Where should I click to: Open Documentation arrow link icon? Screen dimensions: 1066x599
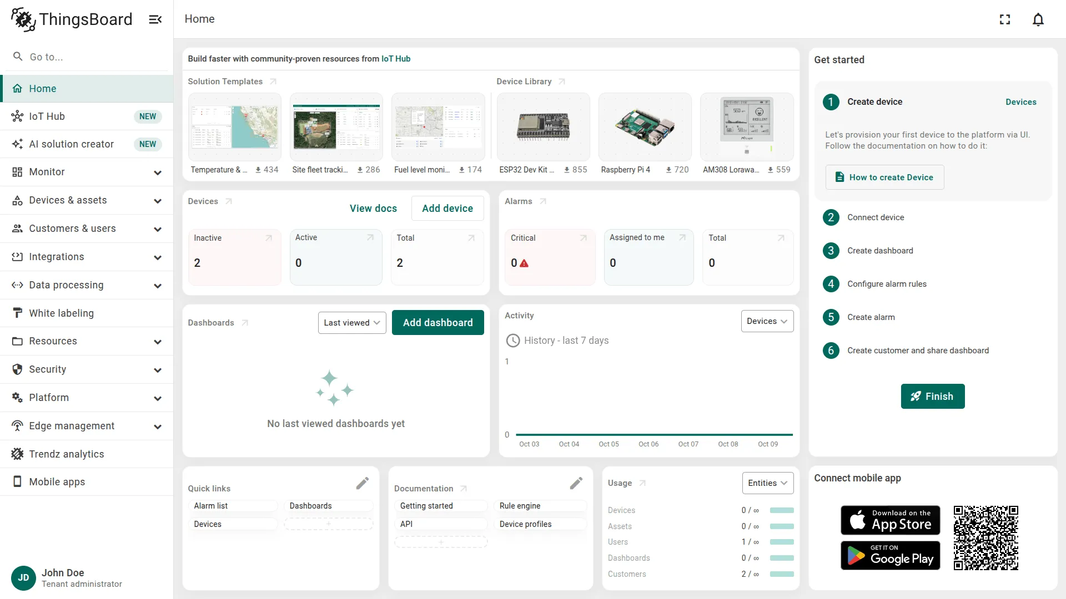point(464,489)
